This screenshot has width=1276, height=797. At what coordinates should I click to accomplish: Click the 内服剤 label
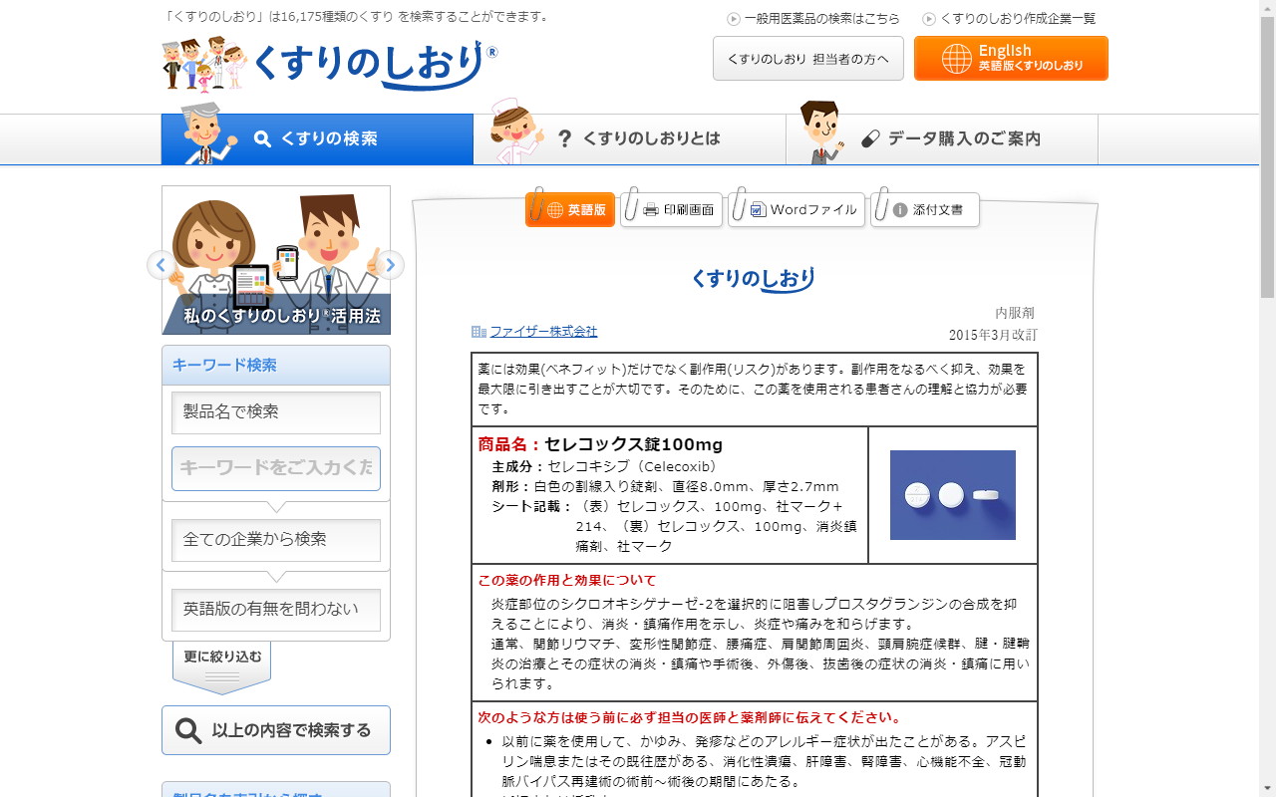pos(1016,313)
